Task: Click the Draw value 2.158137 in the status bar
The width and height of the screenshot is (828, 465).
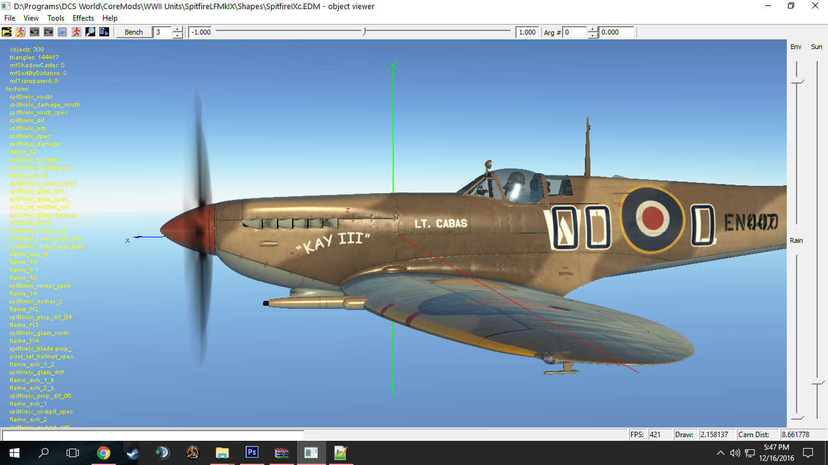Action: (x=716, y=435)
